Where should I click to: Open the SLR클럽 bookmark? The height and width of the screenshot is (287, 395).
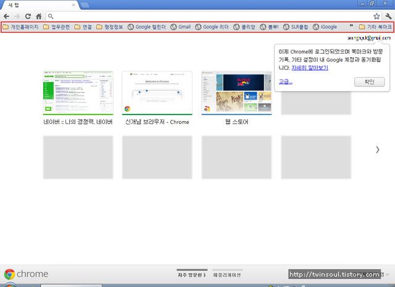(x=296, y=27)
